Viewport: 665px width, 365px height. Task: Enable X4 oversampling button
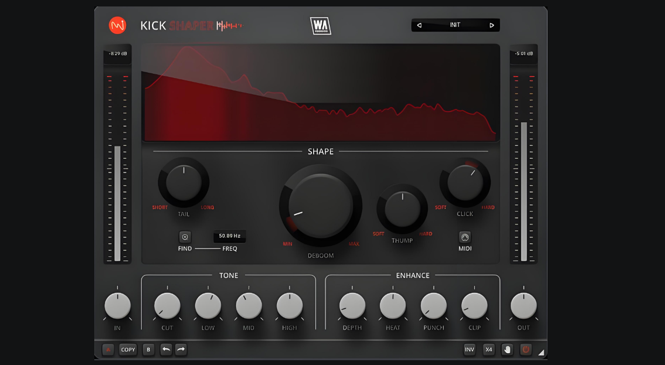[489, 349]
